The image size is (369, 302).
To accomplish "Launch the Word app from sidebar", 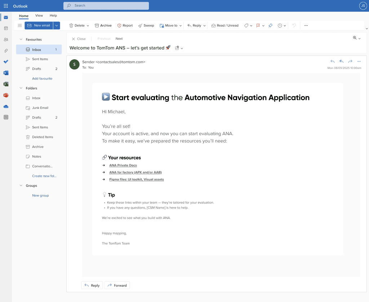I will coord(6,73).
